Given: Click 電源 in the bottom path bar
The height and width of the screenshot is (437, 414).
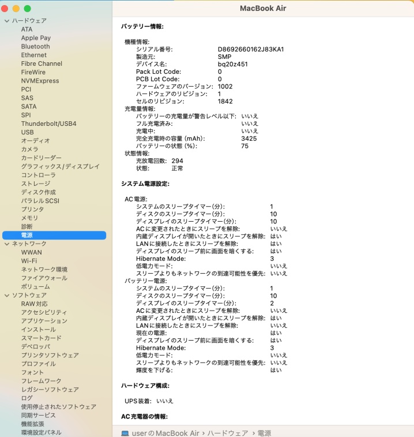Looking at the screenshot, I should pos(264,433).
